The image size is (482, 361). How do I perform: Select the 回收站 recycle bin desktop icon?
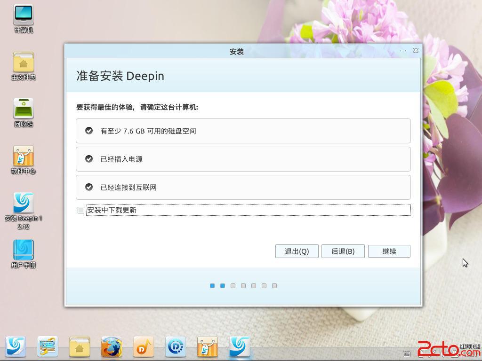(x=24, y=113)
